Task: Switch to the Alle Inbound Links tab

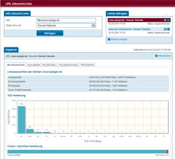Action: (16, 65)
